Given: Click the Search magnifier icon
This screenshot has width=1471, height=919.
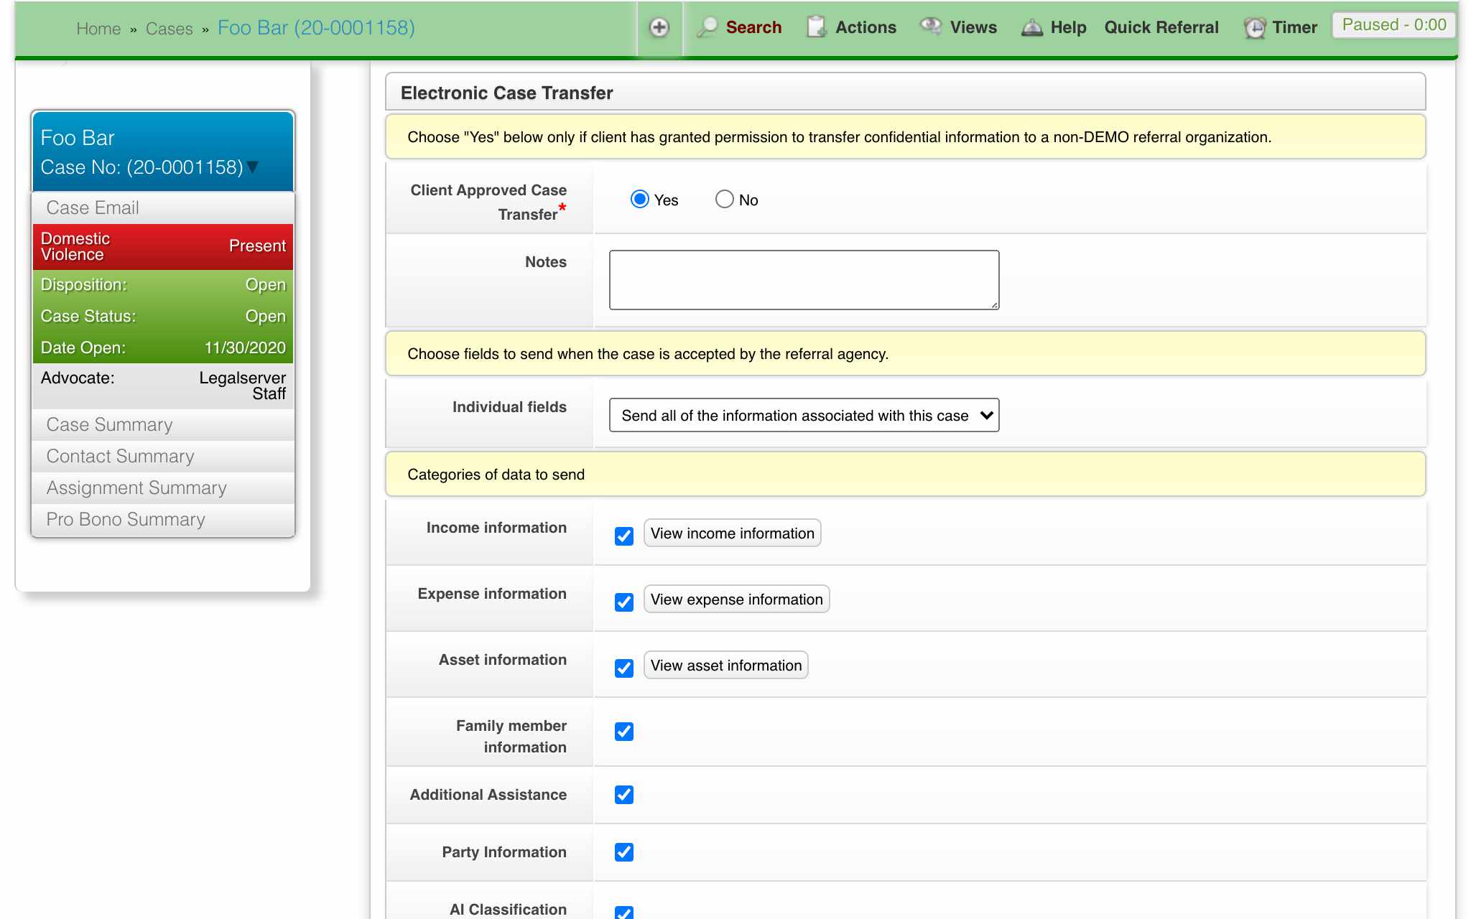Looking at the screenshot, I should (707, 27).
